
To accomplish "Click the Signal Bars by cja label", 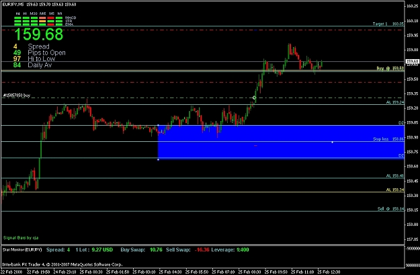I will point(21,238).
